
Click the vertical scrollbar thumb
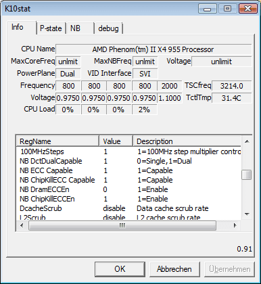(247, 174)
